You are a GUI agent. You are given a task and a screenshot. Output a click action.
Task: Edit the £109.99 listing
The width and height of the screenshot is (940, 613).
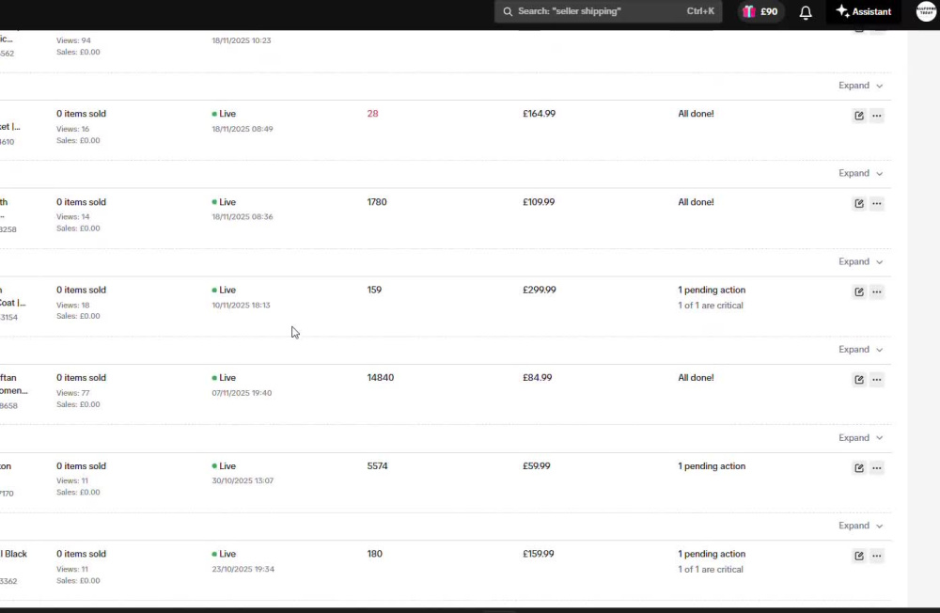click(x=859, y=203)
